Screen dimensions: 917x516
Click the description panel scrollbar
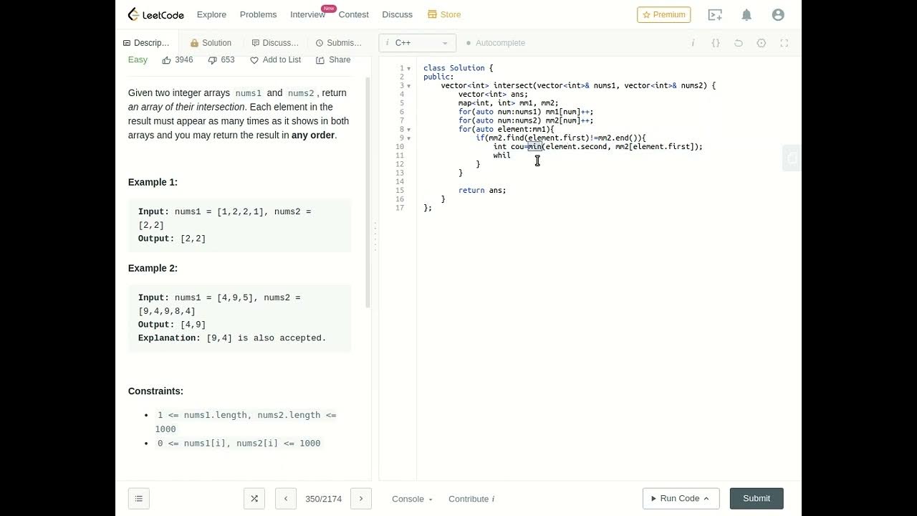point(368,192)
